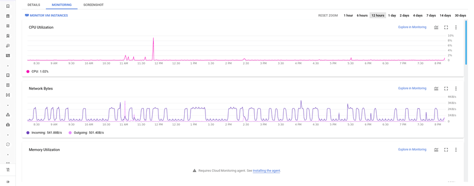Screen dimensions: 474x186
Task: View Memory Utilization chart in fullscreen
Action: (x=446, y=150)
